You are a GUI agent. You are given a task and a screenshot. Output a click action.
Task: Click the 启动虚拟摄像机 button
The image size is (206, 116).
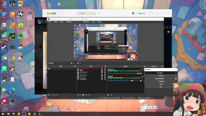point(160,79)
